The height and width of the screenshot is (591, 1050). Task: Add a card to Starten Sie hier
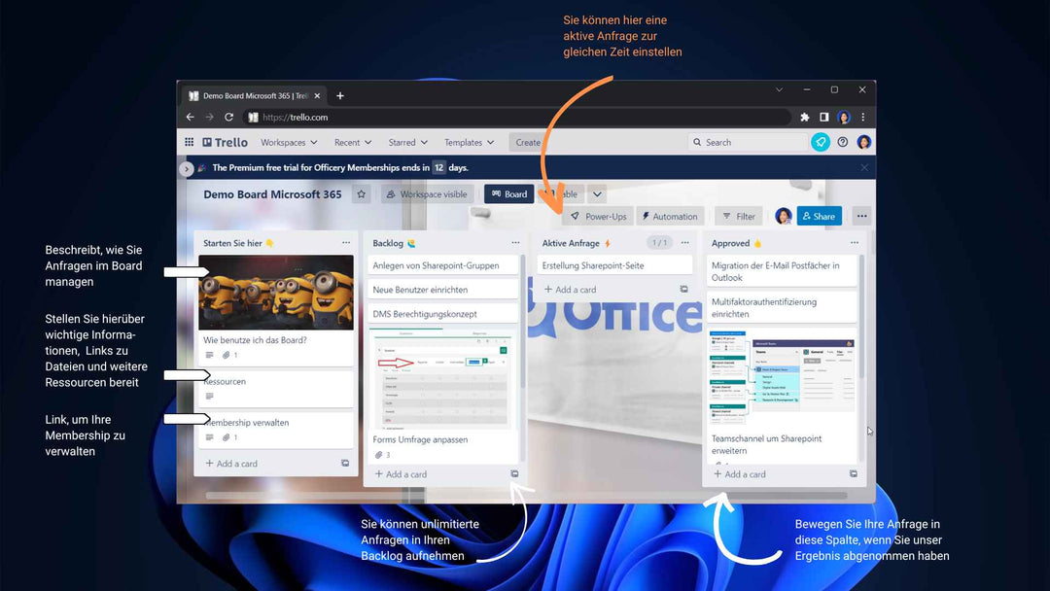tap(231, 463)
